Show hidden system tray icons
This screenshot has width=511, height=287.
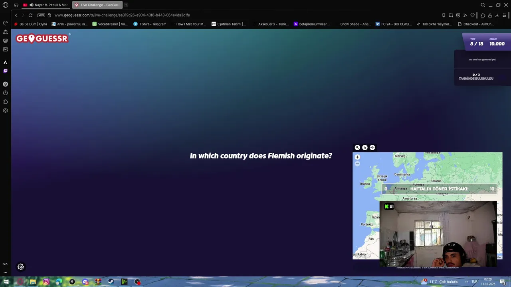(466, 282)
